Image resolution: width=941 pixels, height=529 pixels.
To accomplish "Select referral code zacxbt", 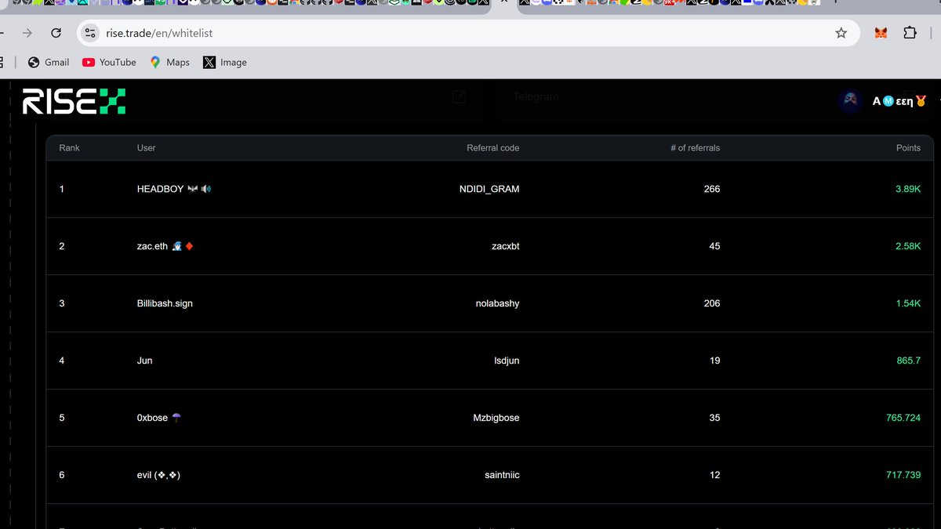I will click(x=505, y=246).
